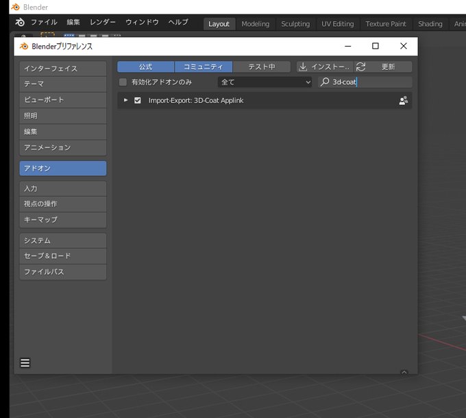Open the セーブ＆ロード preferences section

point(63,256)
